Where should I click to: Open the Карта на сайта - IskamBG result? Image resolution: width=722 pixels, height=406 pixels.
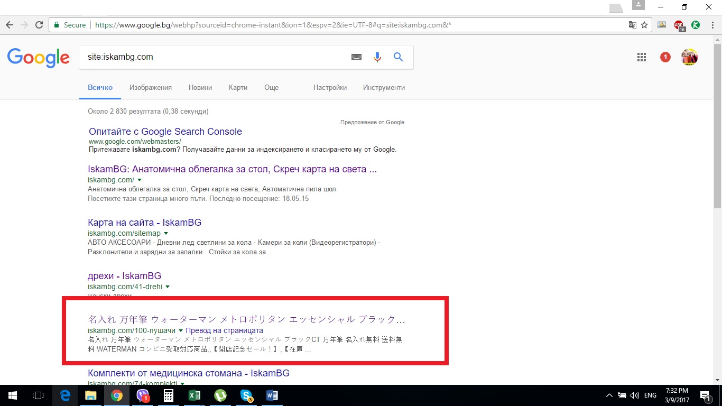(145, 223)
